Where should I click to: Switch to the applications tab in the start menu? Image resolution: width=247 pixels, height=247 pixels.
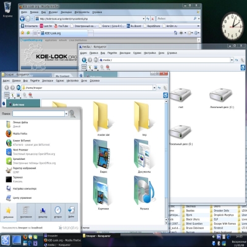click(x=26, y=212)
